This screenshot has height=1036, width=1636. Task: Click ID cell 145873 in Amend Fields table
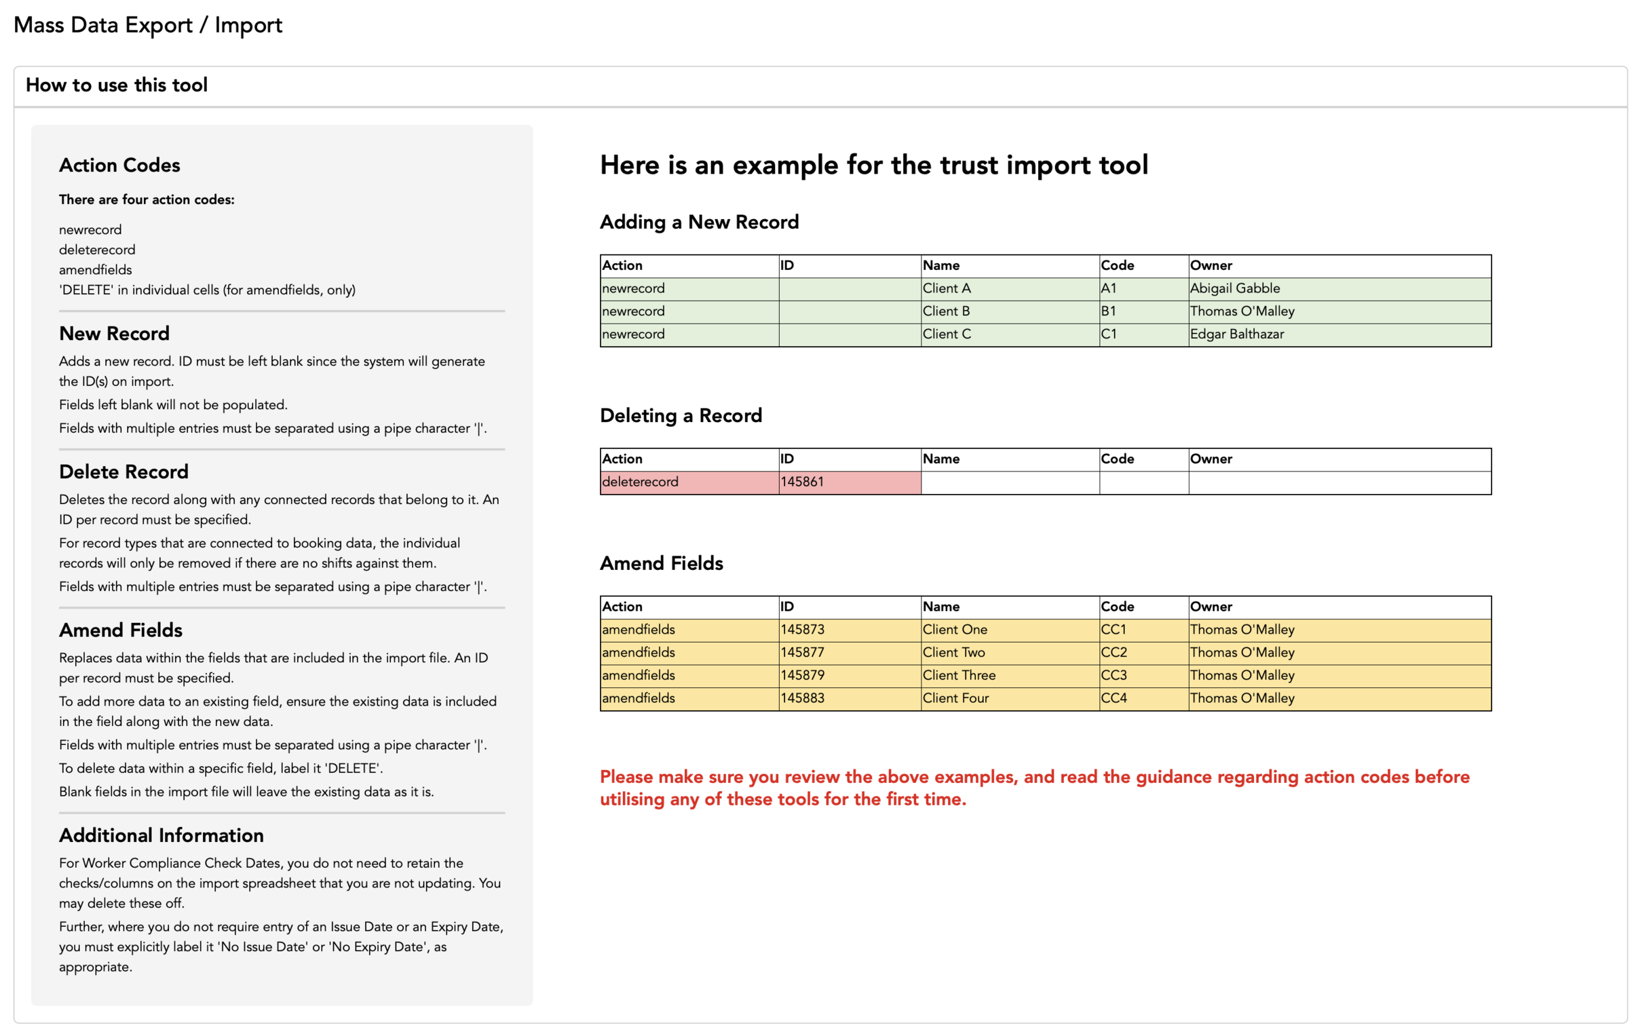click(801, 629)
